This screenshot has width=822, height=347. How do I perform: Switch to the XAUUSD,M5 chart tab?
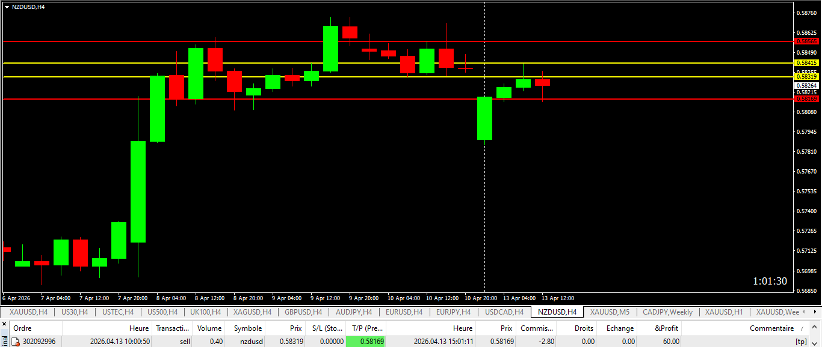coord(610,312)
